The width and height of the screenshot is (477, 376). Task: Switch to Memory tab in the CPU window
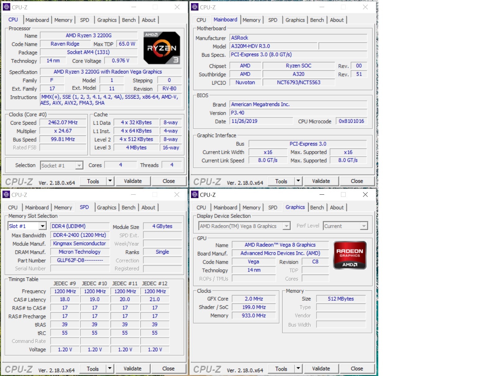click(63, 20)
